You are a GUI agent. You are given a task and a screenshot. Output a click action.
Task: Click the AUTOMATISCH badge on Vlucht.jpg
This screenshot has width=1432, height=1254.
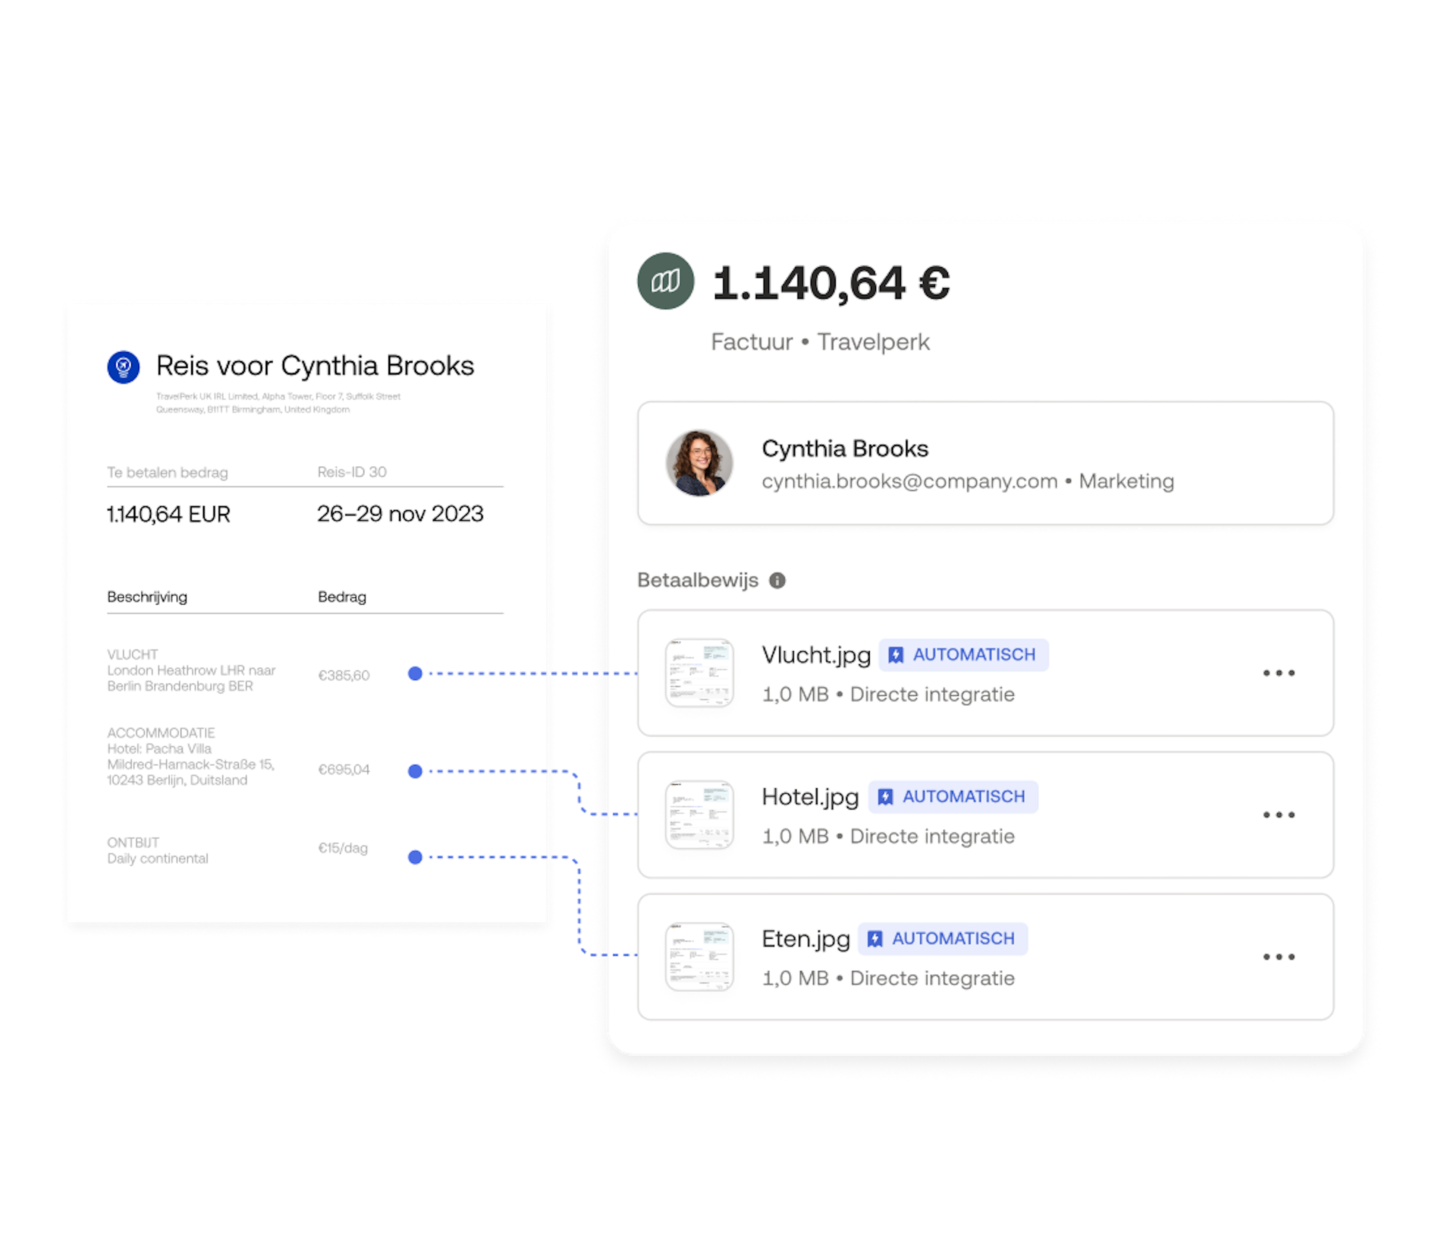coord(963,655)
